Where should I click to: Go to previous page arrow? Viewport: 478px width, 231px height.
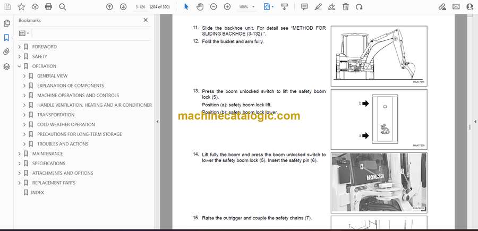point(109,7)
